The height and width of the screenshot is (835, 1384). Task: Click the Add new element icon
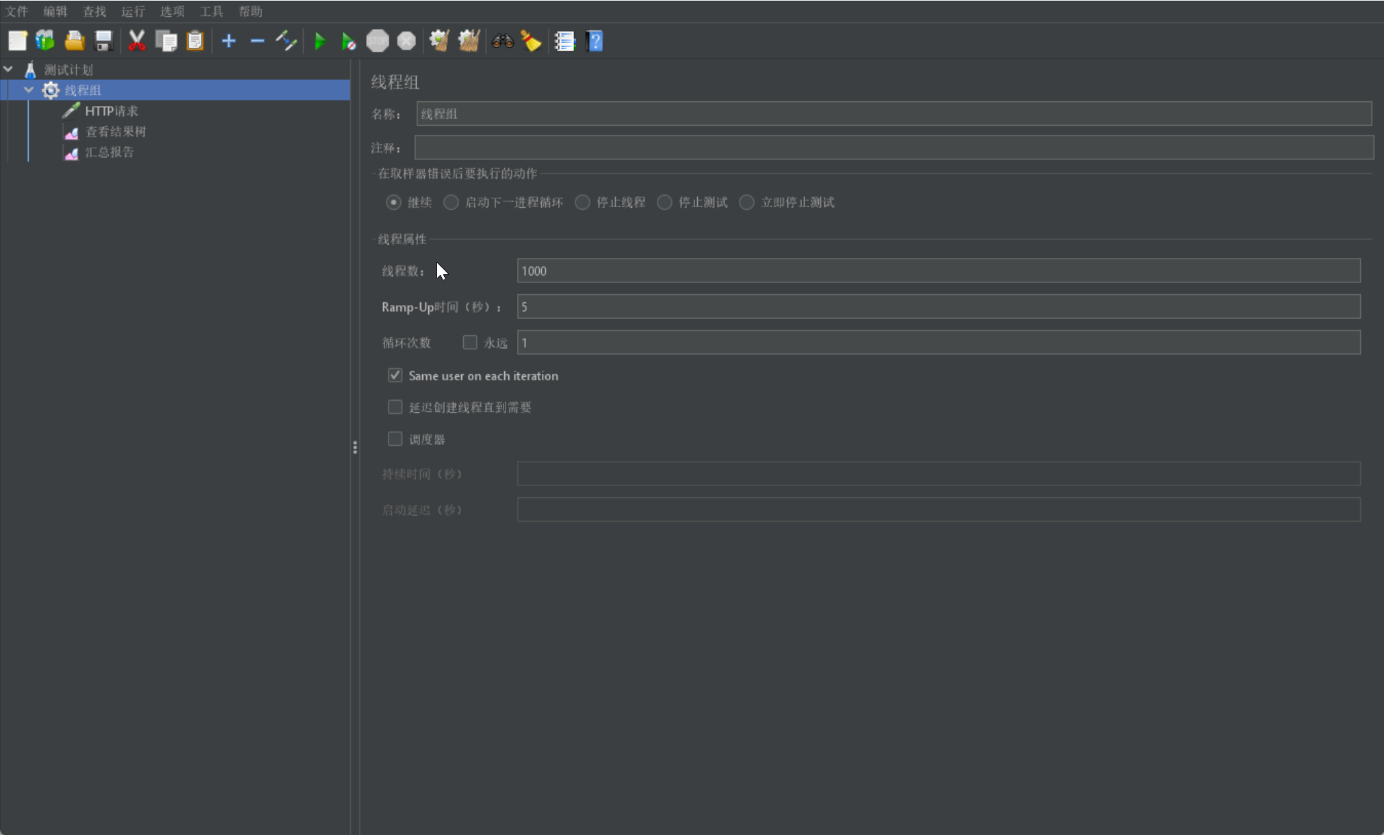click(x=229, y=40)
